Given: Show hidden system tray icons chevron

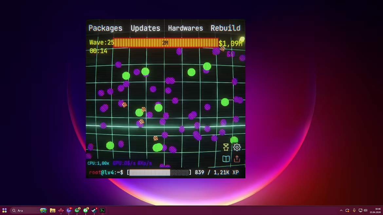Looking at the screenshot, I should point(341,210).
